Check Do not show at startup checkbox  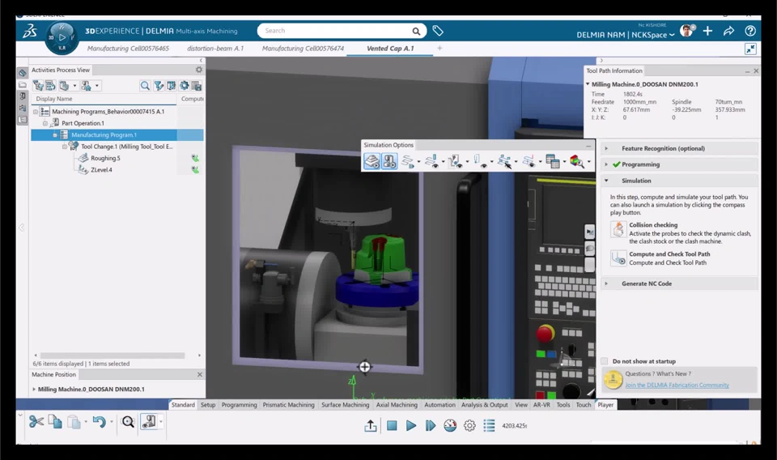tap(604, 361)
